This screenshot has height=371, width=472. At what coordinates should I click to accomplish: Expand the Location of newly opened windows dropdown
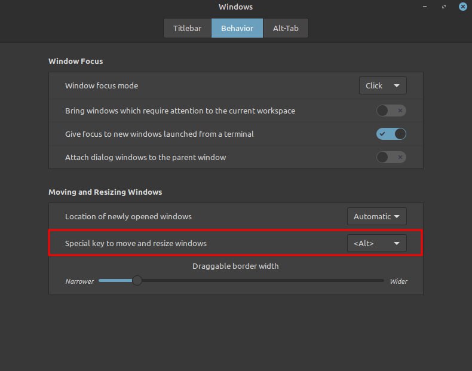376,216
